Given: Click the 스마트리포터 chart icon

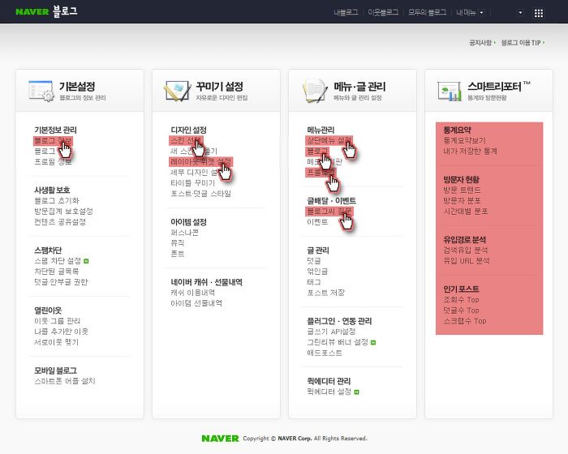Looking at the screenshot, I should click(450, 91).
